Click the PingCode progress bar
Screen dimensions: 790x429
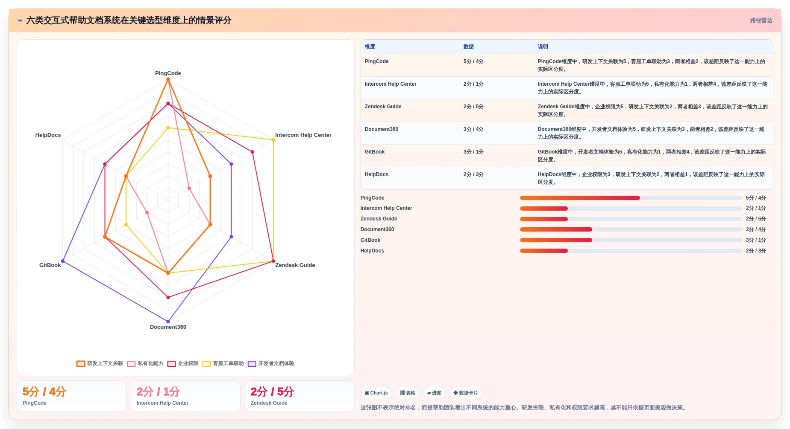pyautogui.click(x=631, y=198)
